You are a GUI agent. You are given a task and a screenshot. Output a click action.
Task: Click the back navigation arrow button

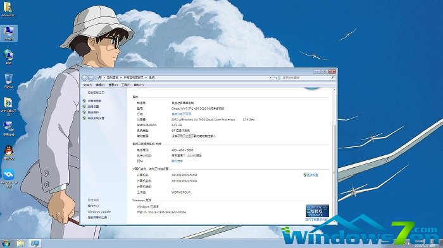(x=84, y=78)
